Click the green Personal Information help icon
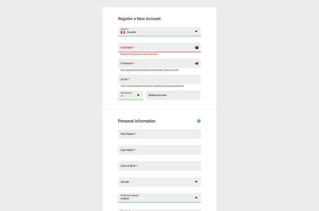Viewport: 319px width, 211px height. [x=199, y=121]
